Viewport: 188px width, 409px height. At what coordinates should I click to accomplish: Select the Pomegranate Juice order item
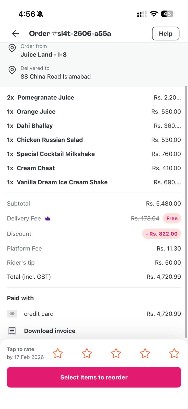pyautogui.click(x=46, y=98)
